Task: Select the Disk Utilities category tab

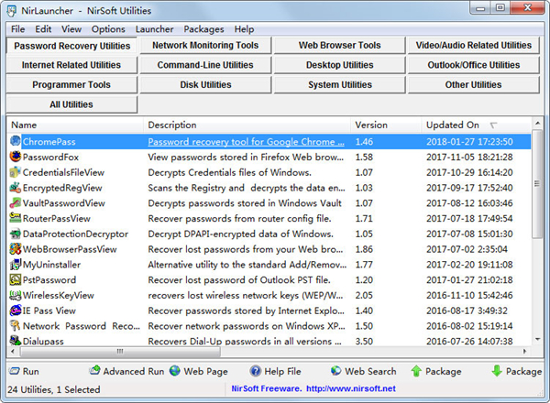Action: [x=204, y=85]
